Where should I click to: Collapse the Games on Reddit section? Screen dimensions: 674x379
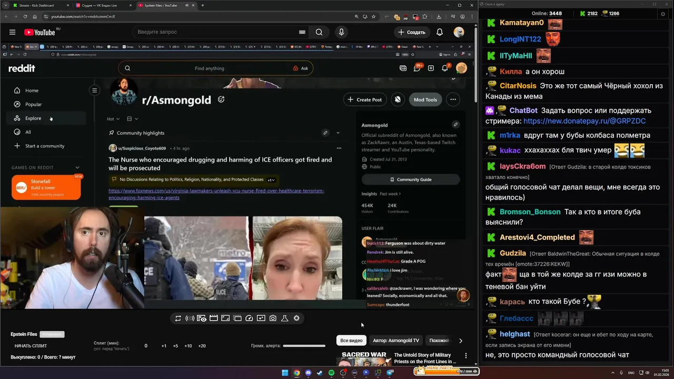(77, 167)
